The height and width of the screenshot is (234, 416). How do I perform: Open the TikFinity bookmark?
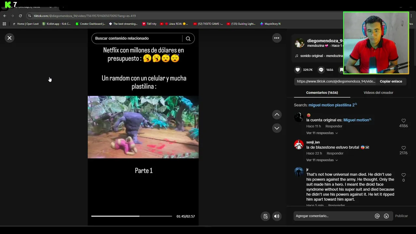(149, 24)
